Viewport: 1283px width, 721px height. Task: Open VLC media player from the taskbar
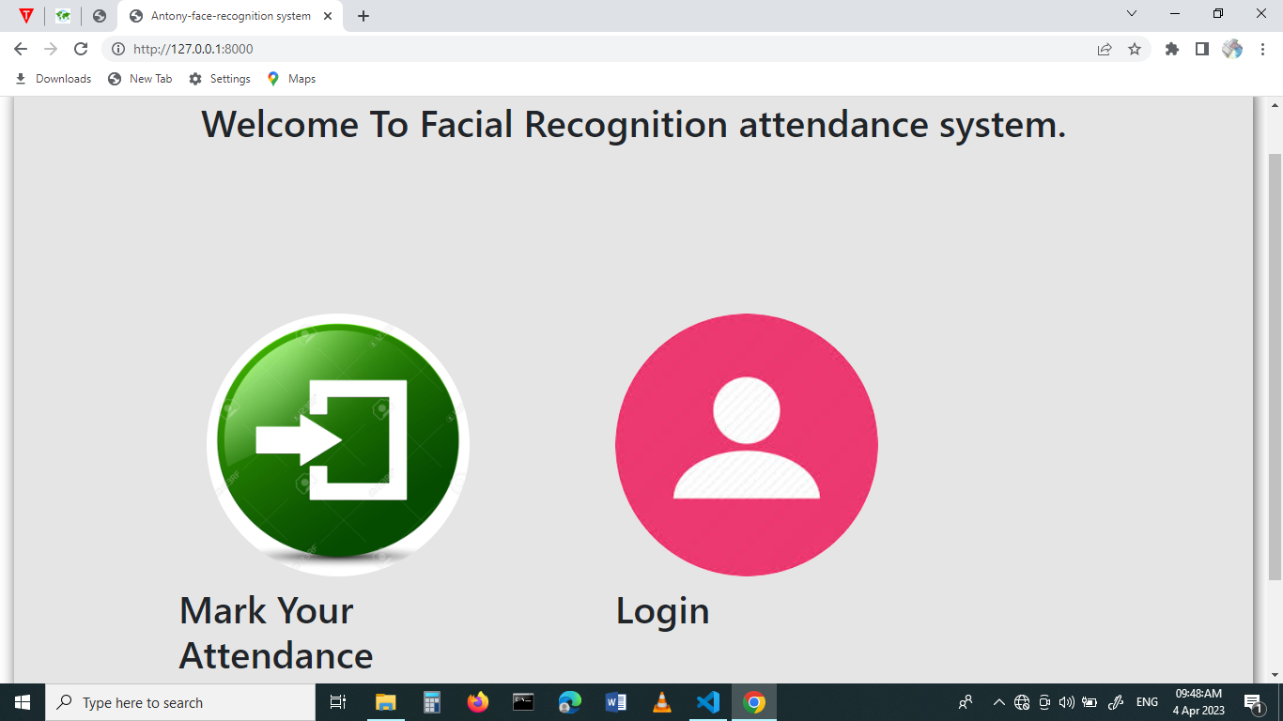click(x=662, y=702)
